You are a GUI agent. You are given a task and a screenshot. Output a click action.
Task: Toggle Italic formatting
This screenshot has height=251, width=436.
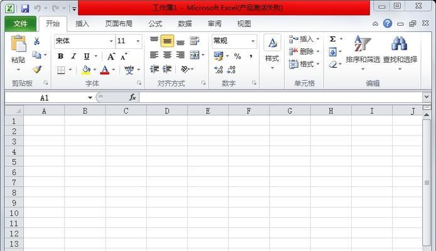74,56
